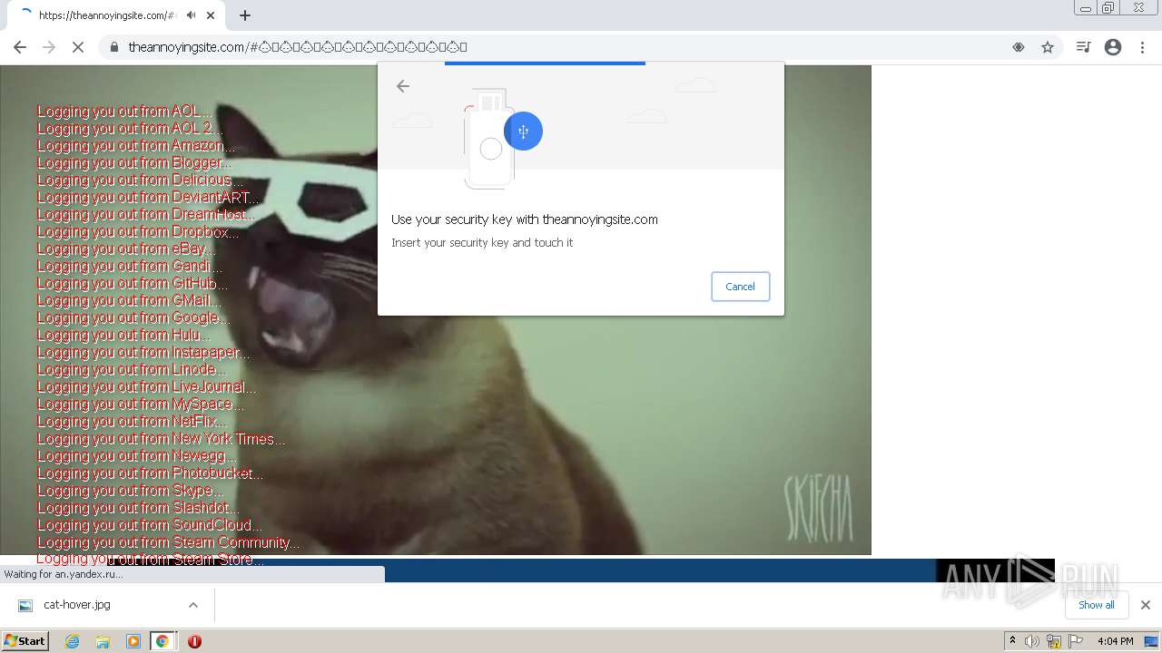1162x653 pixels.
Task: Close the downloads bar
Action: tap(1146, 605)
